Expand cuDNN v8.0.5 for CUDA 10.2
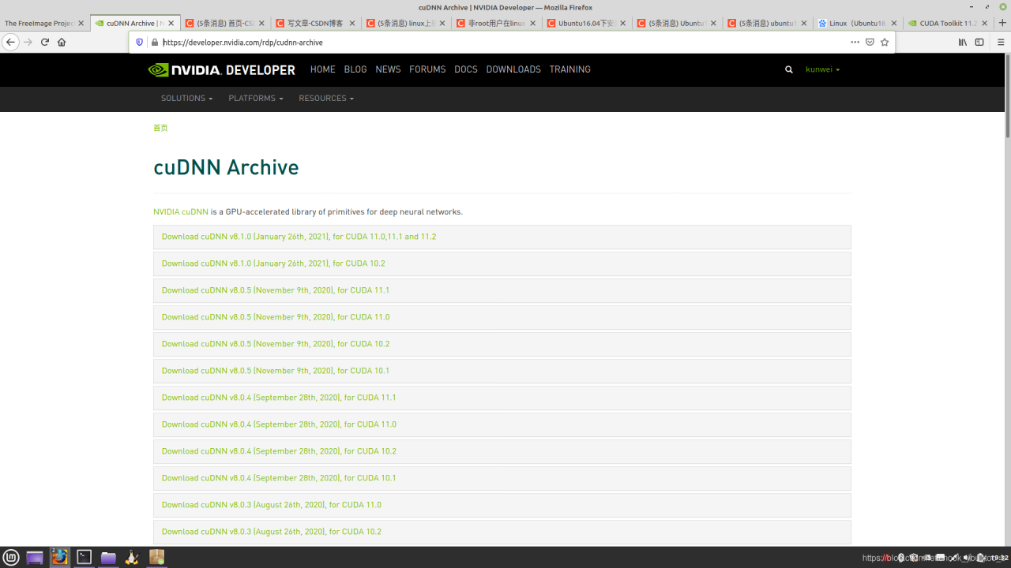This screenshot has width=1011, height=568. pyautogui.click(x=502, y=344)
